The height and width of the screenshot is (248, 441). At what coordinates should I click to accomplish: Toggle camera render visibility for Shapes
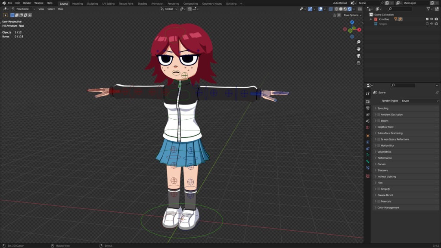436,23
